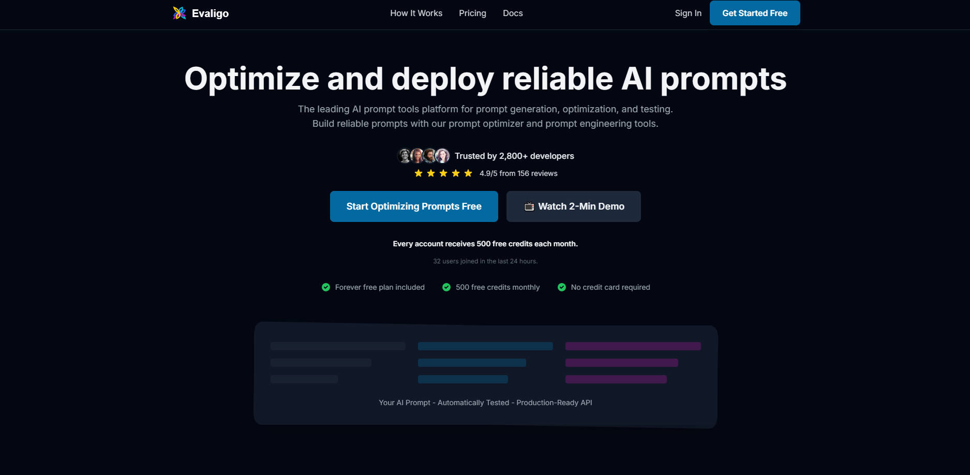The width and height of the screenshot is (970, 475).
Task: Click the Trusted by 2,800+ developers text
Action: point(514,156)
